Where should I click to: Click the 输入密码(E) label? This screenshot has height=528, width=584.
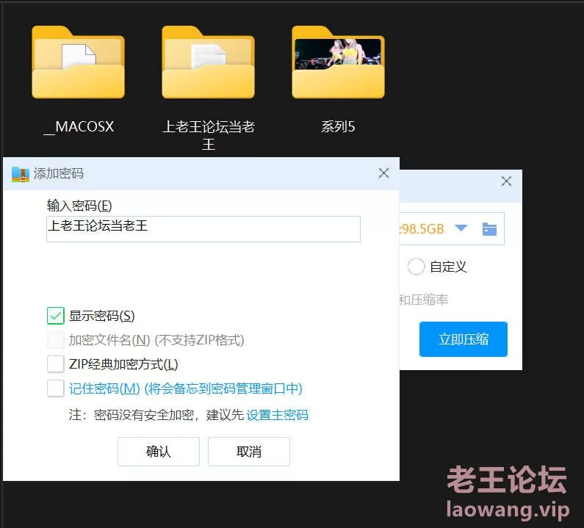coord(79,206)
